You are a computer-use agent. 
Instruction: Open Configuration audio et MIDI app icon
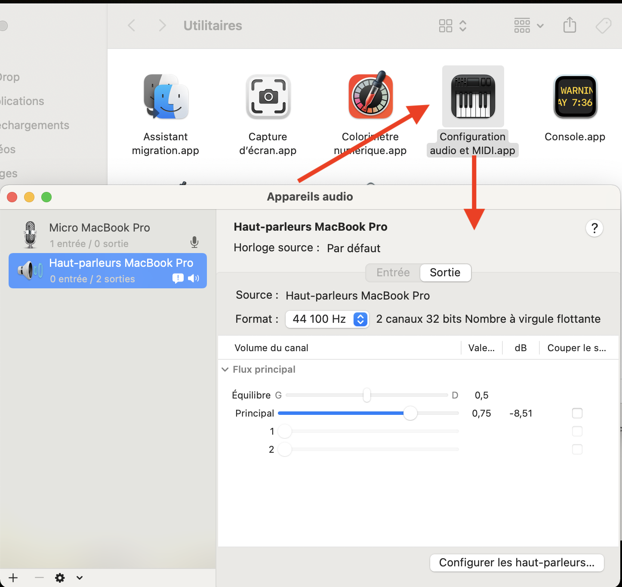coord(473,97)
